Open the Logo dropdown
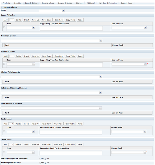This screenshot has width=155, height=165. pos(63,10)
